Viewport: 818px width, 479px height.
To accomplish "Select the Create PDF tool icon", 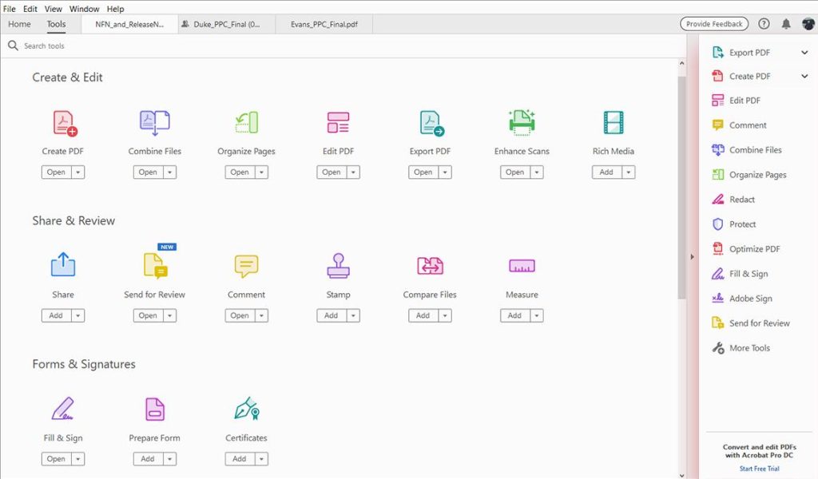I will (x=62, y=123).
